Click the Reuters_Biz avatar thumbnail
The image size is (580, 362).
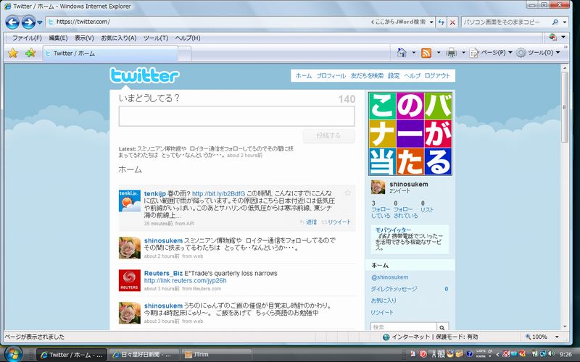point(130,280)
